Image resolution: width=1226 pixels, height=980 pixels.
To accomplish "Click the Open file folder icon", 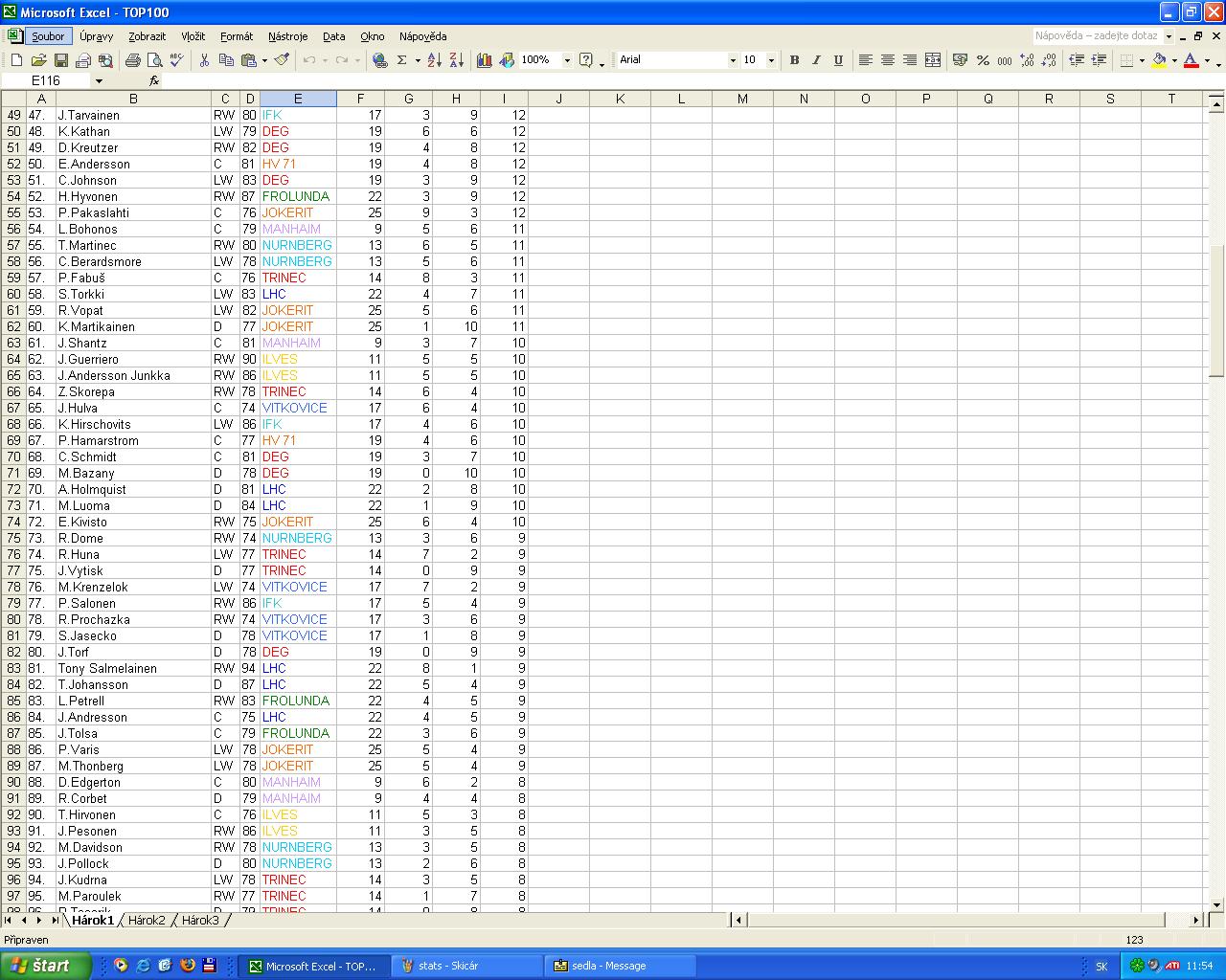I will click(x=38, y=60).
